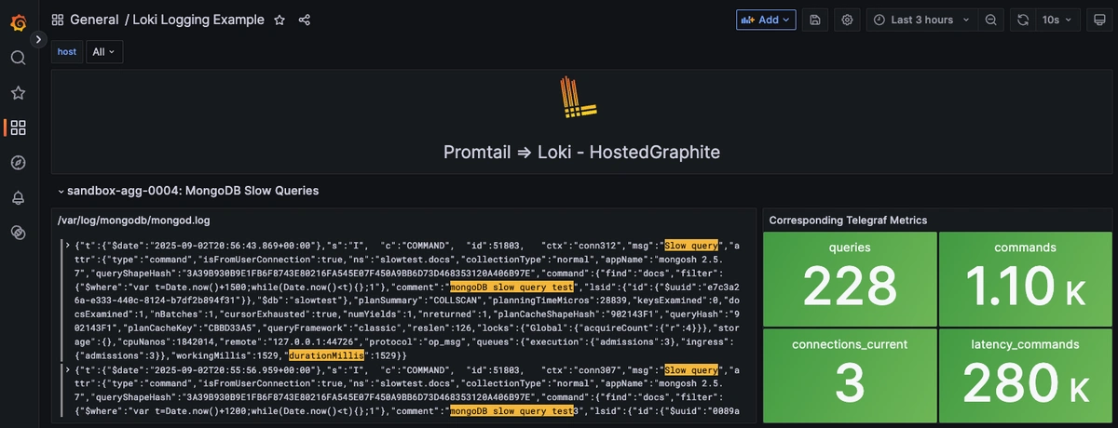The width and height of the screenshot is (1118, 428).
Task: Toggle kiosk TV view mode
Action: 1099,20
